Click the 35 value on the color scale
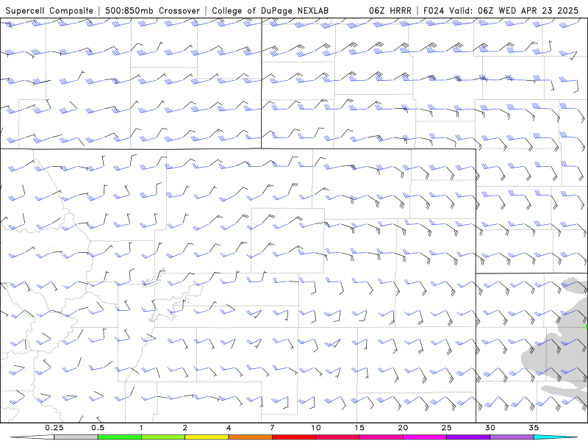588x441 pixels. (x=534, y=428)
